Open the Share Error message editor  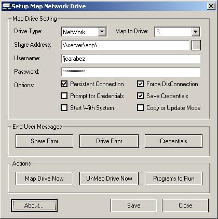(44, 141)
